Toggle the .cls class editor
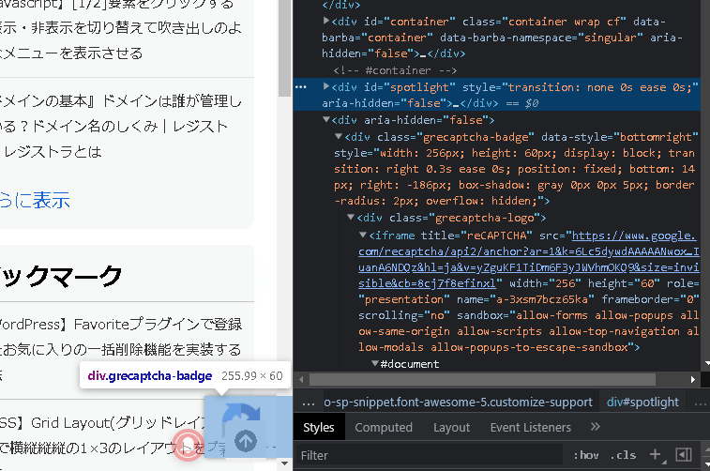 (623, 455)
